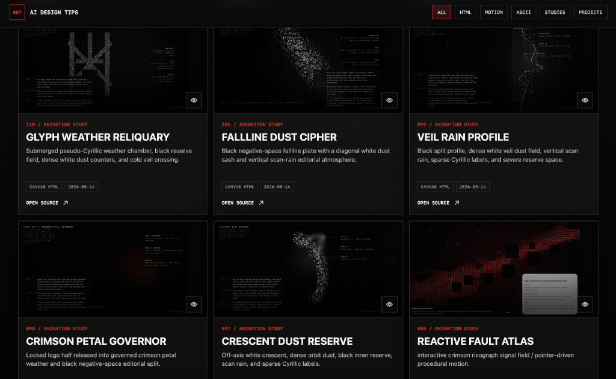
Task: Go to PROJECTS filter
Action: click(591, 12)
